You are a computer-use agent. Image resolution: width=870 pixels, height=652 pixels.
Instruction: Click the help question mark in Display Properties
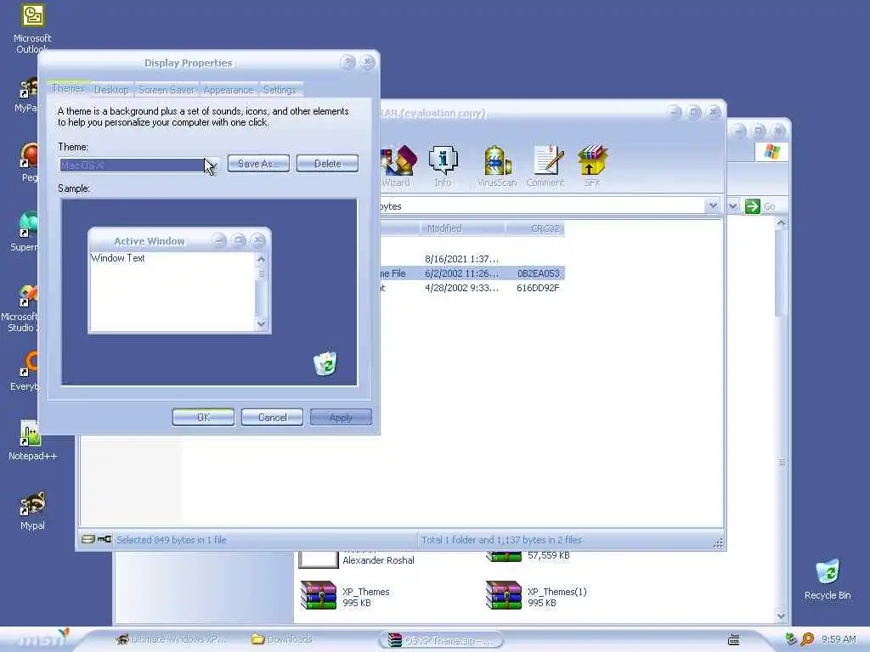(347, 62)
